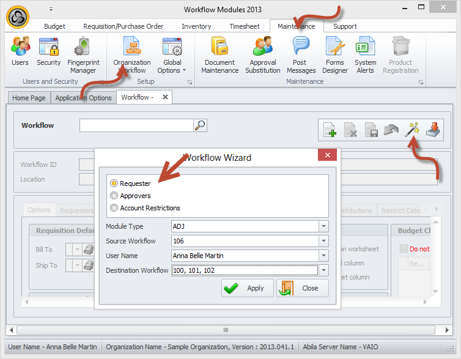The width and height of the screenshot is (461, 359).
Task: Expand the Destination Workflow dropdown
Action: (323, 270)
